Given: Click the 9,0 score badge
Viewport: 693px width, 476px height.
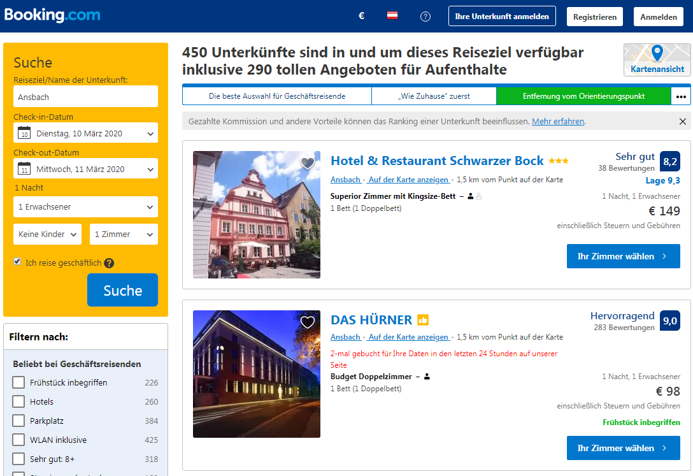Looking at the screenshot, I should 669,321.
